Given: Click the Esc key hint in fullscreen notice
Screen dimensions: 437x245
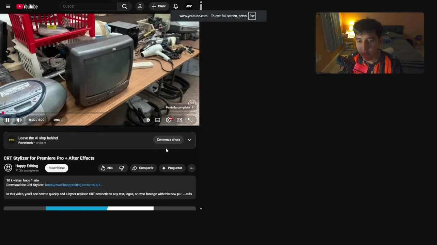Looking at the screenshot, I should coord(252,16).
